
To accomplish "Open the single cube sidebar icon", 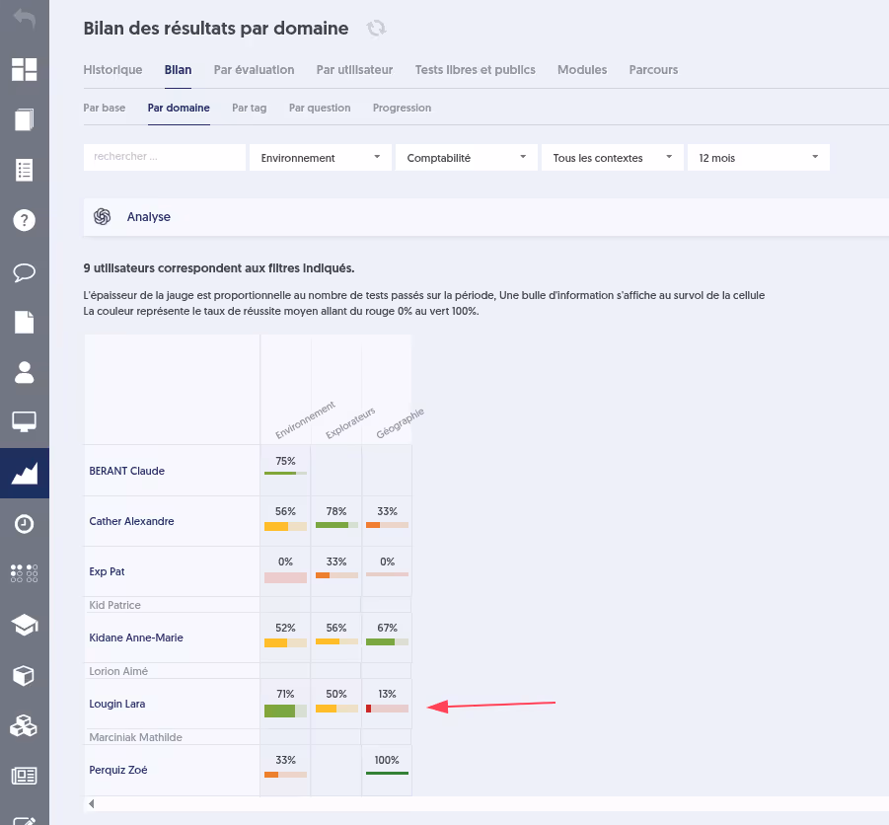I will [x=25, y=675].
